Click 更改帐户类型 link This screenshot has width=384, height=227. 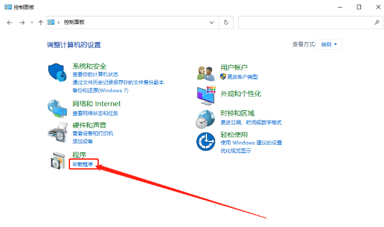point(242,77)
